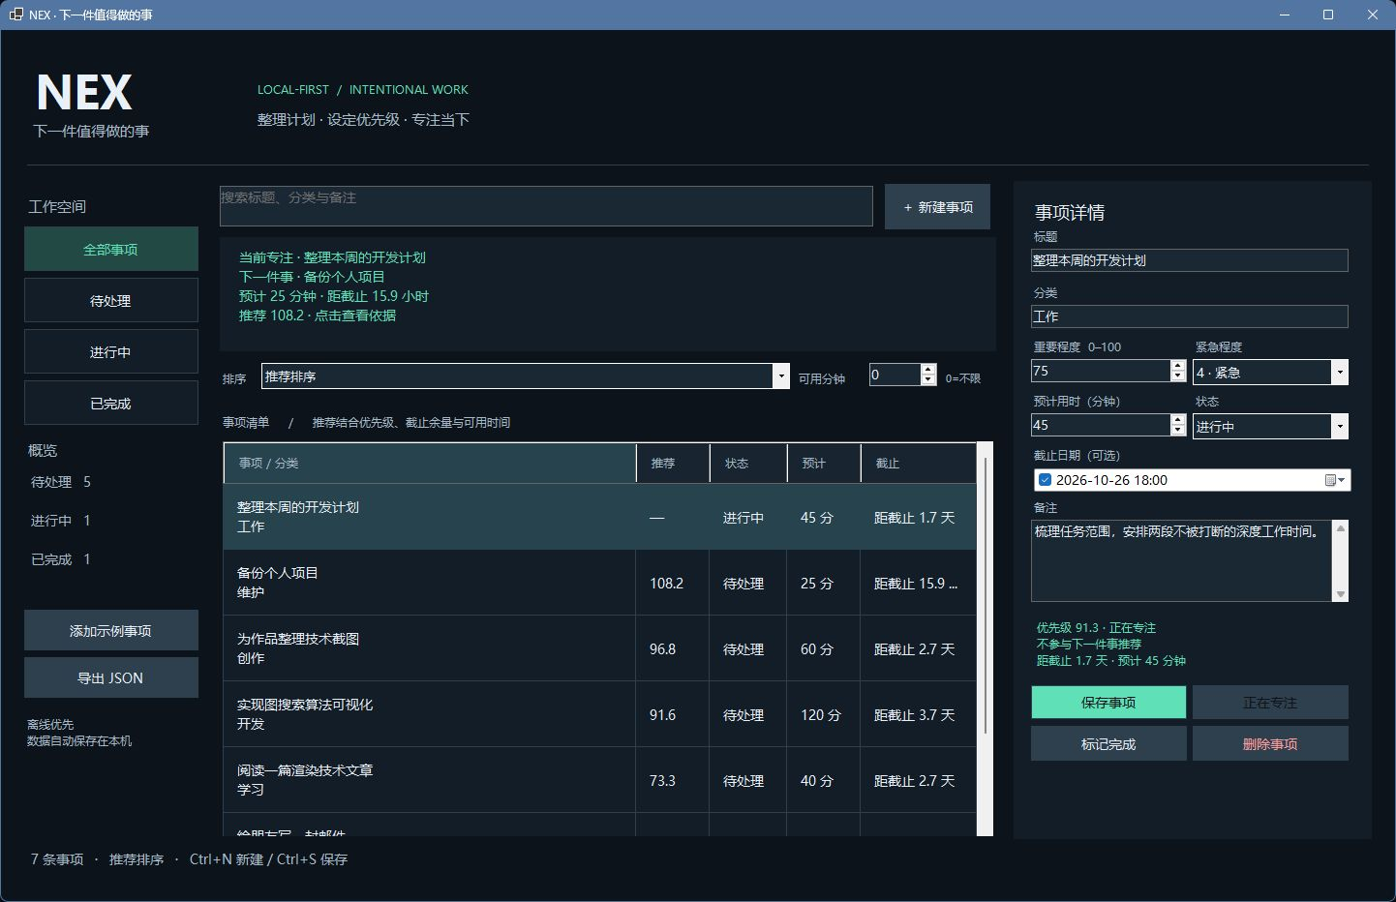Toggle the 截止日期 enable checkbox

click(x=1045, y=480)
